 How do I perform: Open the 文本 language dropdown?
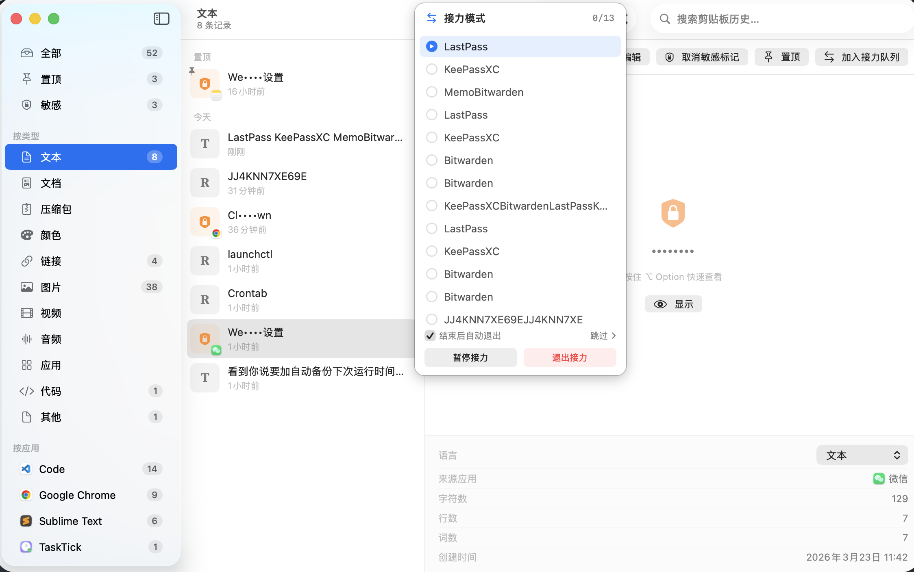[x=862, y=455]
